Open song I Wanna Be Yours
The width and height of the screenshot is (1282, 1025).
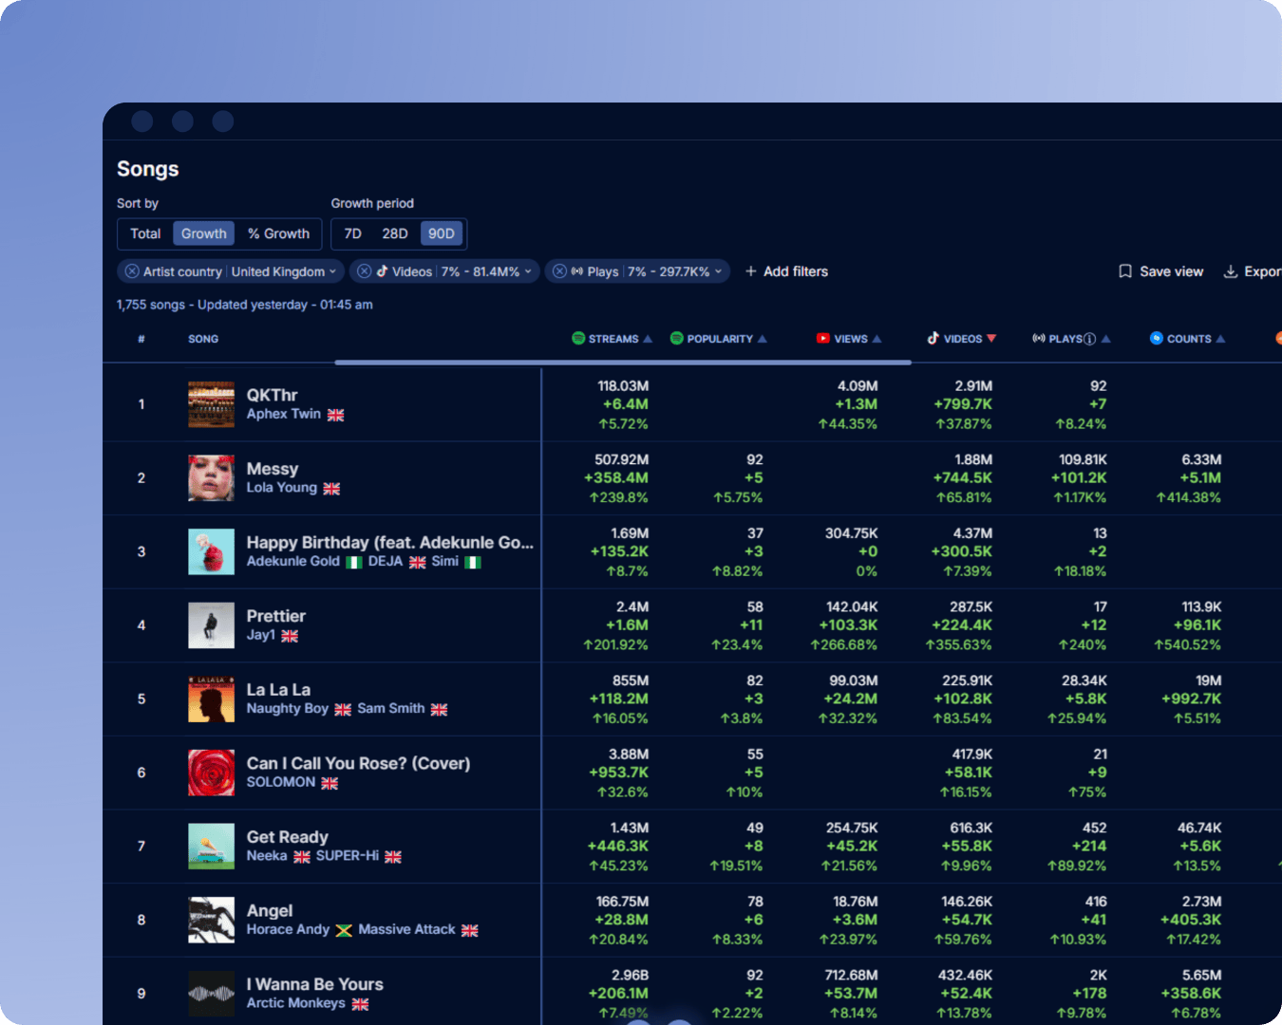tap(315, 984)
